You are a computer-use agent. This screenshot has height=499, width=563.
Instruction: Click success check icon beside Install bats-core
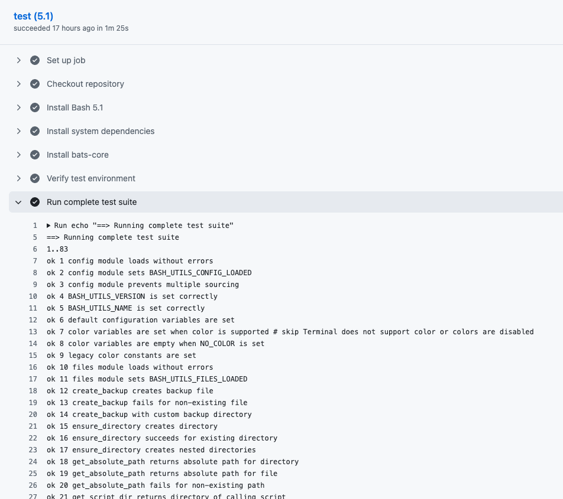[35, 155]
